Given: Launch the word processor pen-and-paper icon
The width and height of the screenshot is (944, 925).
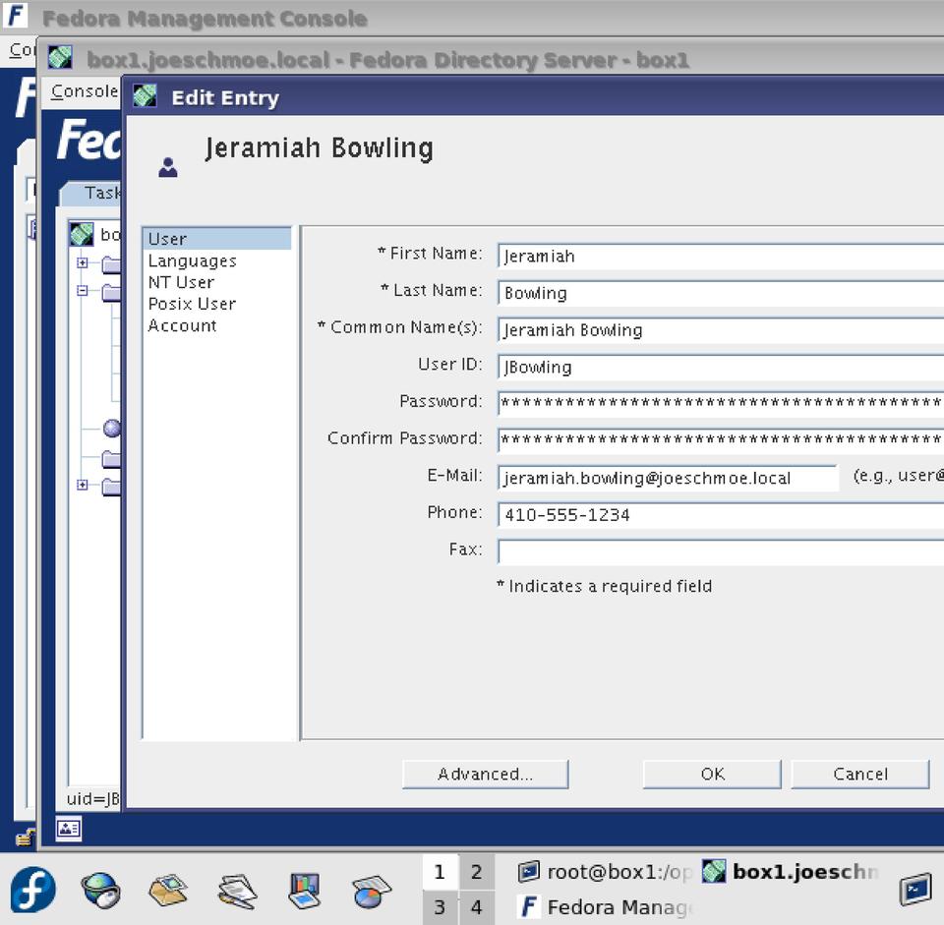Looking at the screenshot, I should tap(236, 891).
